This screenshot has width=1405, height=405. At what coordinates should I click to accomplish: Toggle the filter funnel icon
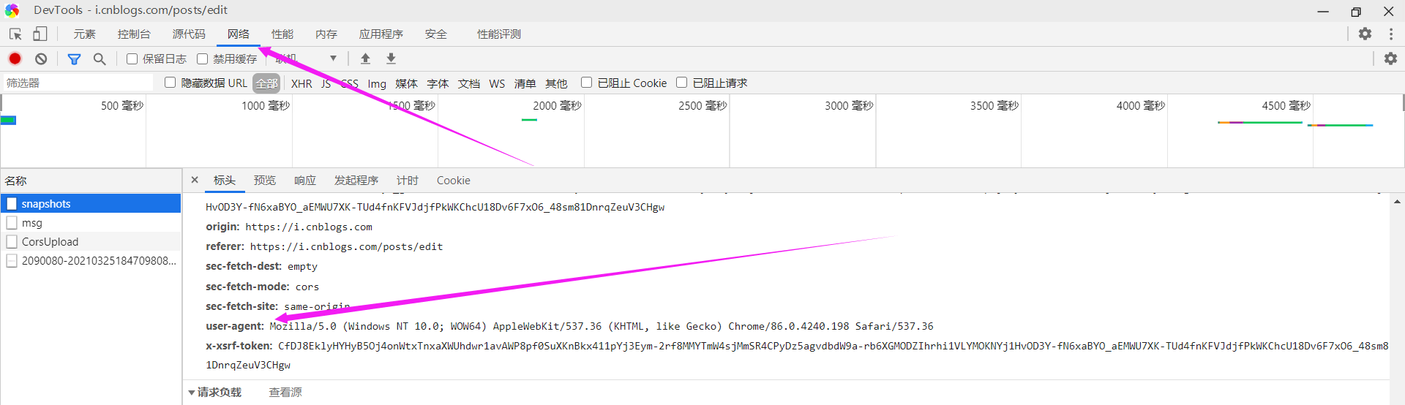point(74,58)
